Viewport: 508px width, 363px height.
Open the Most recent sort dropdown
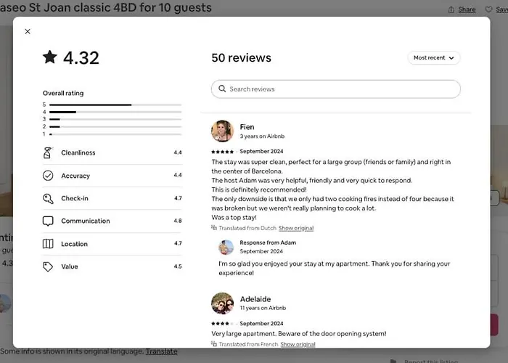[433, 57]
